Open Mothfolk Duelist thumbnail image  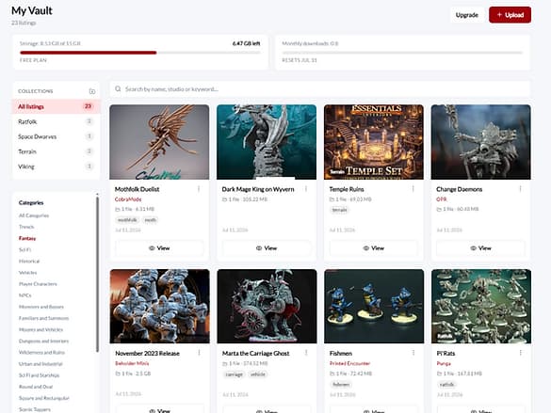pos(159,142)
